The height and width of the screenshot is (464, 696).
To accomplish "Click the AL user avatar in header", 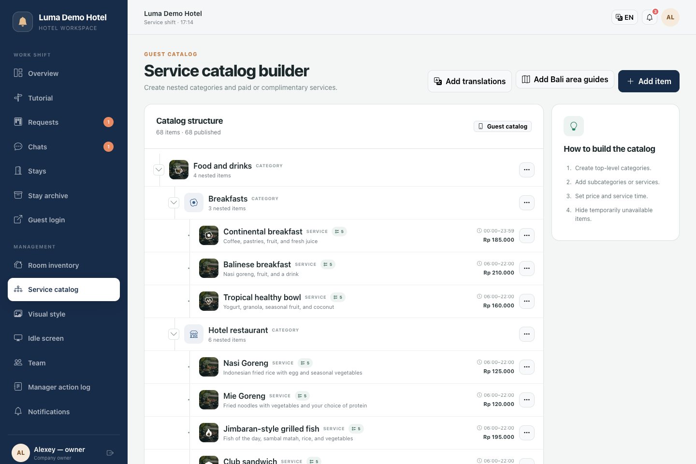I will tap(670, 17).
